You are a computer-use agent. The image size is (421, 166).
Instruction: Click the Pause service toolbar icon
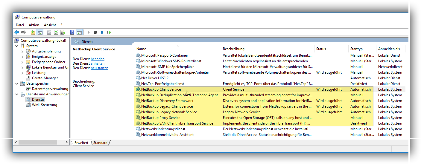[x=102, y=32]
